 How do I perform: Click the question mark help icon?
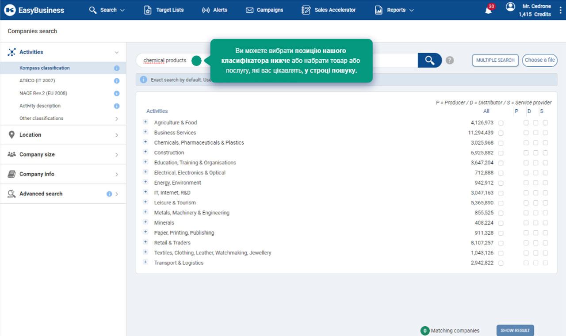click(x=450, y=60)
